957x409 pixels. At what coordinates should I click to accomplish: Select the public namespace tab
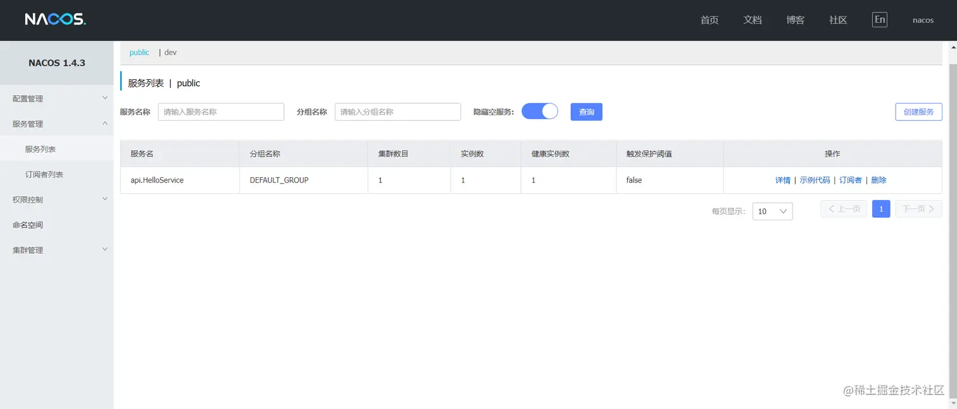[x=139, y=53]
